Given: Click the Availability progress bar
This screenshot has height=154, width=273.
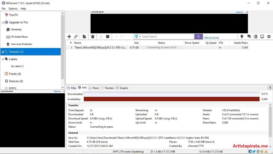Looking at the screenshot, I should 171,99.
